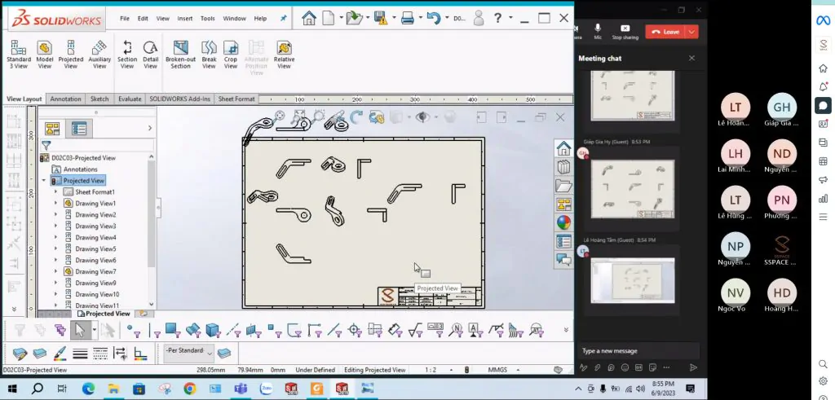Open Giáp Gia Hy's shared image thumbnail
Screen dimensions: 835x400
click(633, 189)
